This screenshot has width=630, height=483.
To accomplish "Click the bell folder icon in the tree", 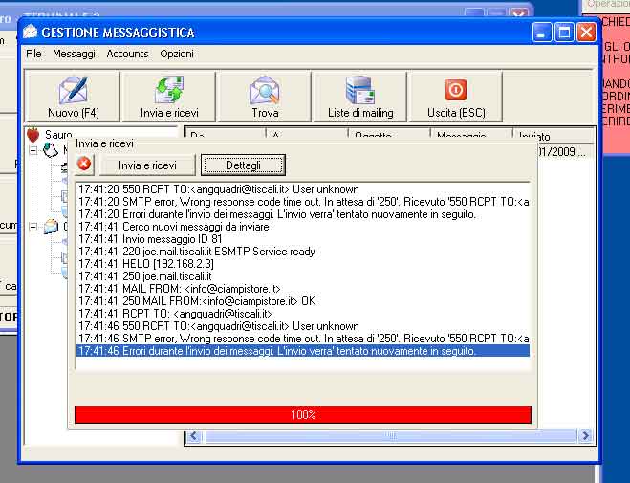I will 51,150.
